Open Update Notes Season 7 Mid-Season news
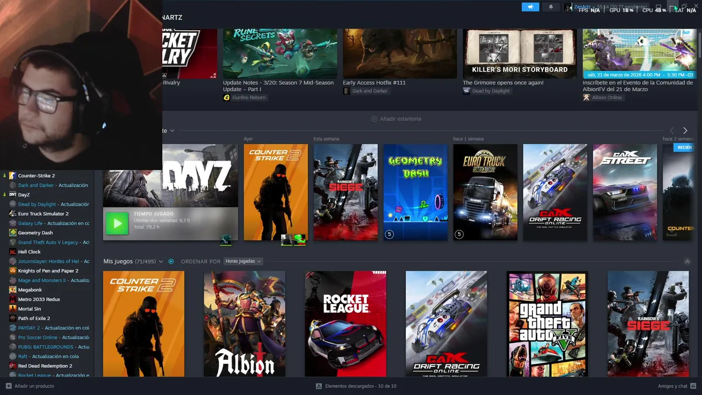 tap(280, 54)
